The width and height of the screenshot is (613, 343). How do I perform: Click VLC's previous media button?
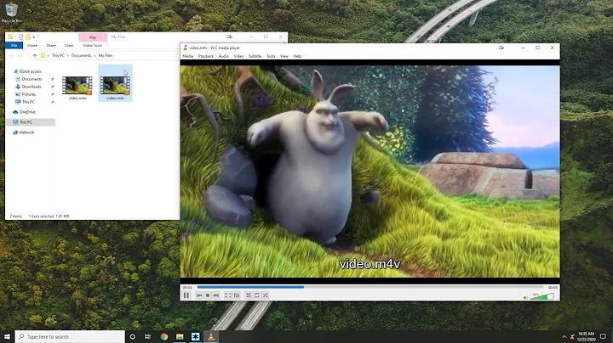[x=199, y=295]
